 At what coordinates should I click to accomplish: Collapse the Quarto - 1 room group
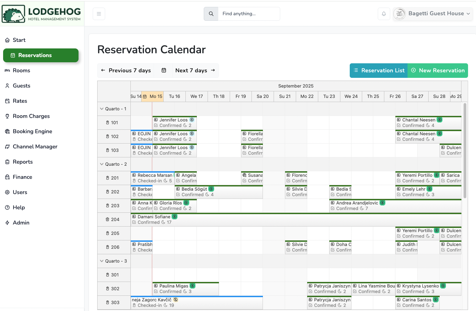(x=102, y=109)
